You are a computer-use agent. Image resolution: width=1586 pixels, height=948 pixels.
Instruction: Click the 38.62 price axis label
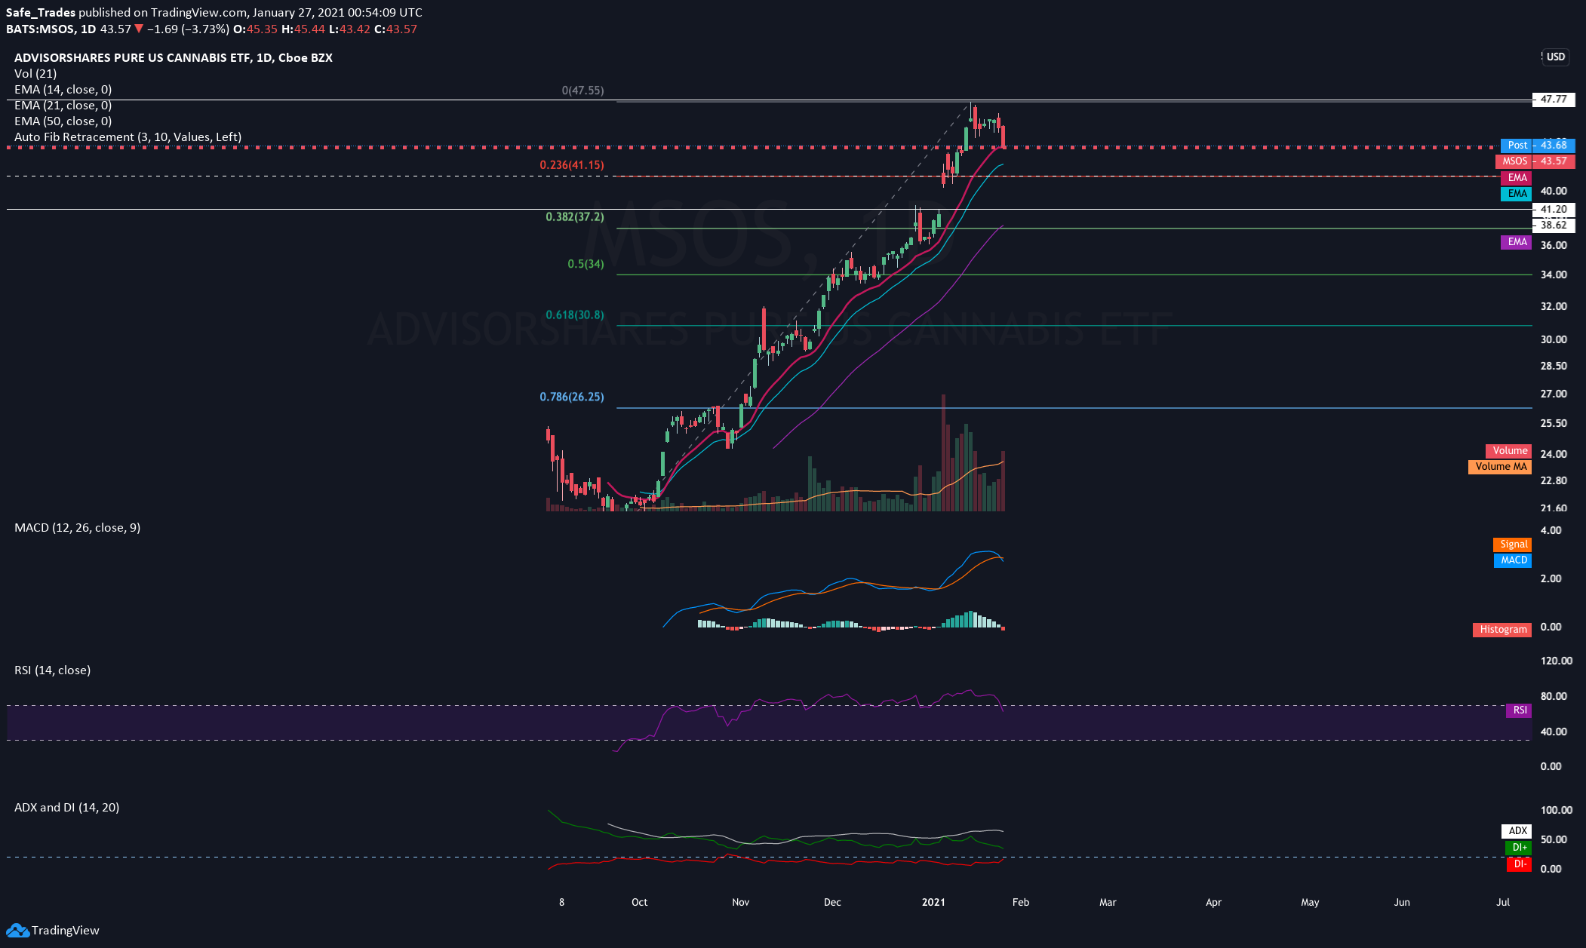1554,225
